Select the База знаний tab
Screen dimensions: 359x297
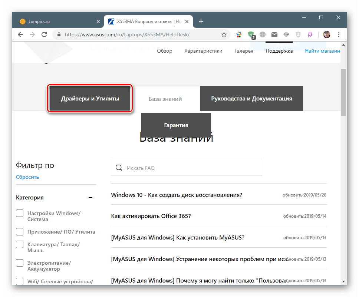coord(165,99)
